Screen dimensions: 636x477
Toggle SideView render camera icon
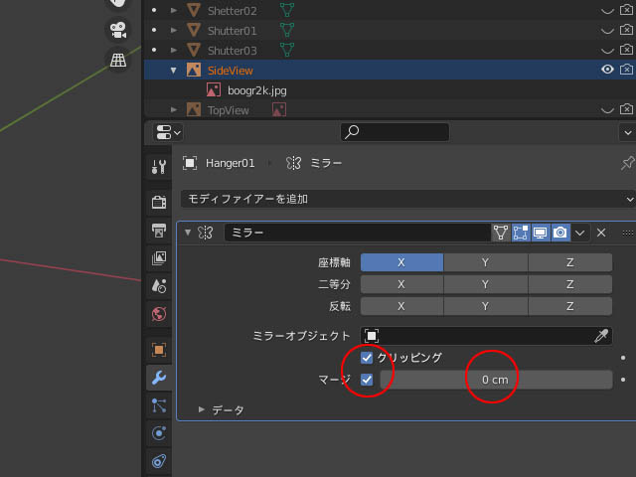pyautogui.click(x=627, y=70)
